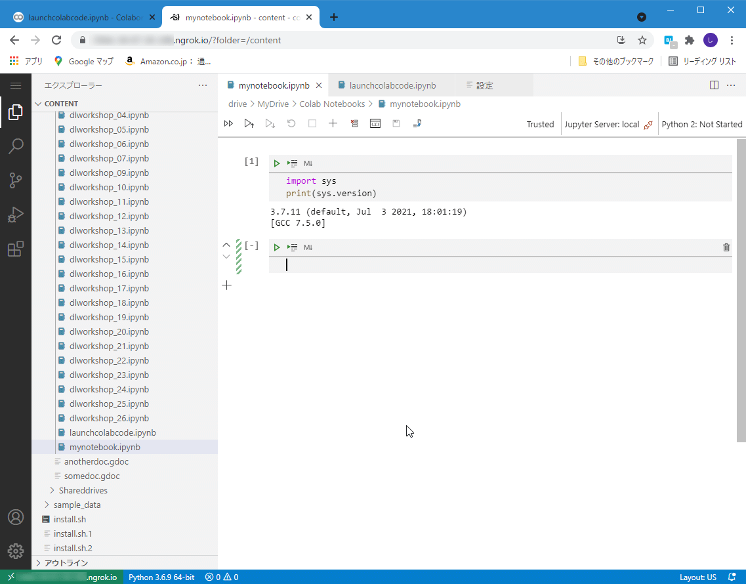
Task: Click Trusted indicator in notebook toolbar
Action: coord(539,123)
